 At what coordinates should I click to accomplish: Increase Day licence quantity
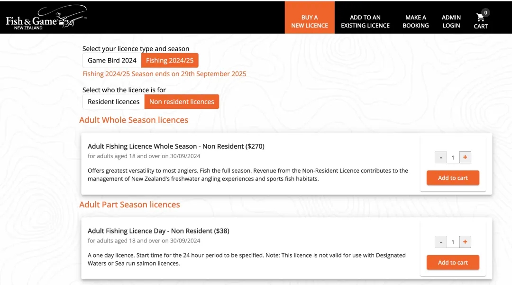465,241
